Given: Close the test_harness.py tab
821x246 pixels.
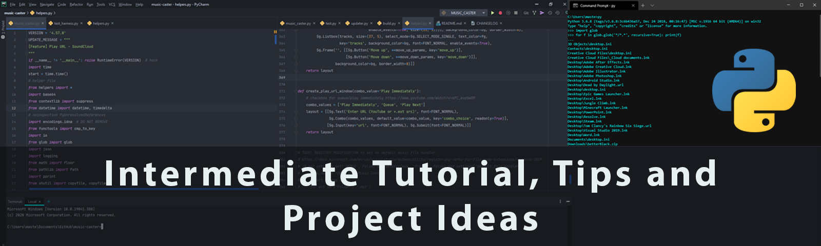Looking at the screenshot, I should point(82,23).
